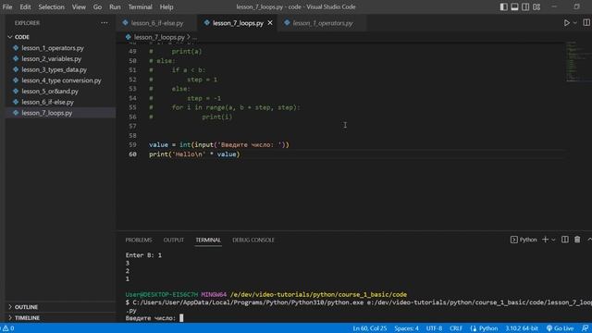Select the TERMINAL panel tab

pos(208,240)
